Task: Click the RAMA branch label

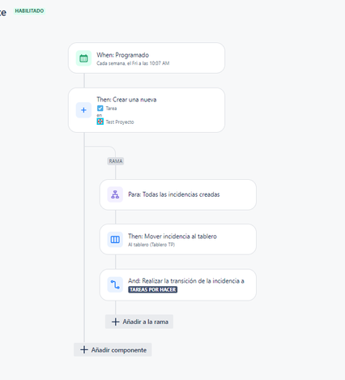Action: coord(116,161)
